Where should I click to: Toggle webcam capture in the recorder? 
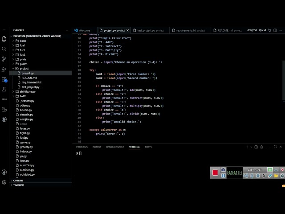[x=258, y=176]
